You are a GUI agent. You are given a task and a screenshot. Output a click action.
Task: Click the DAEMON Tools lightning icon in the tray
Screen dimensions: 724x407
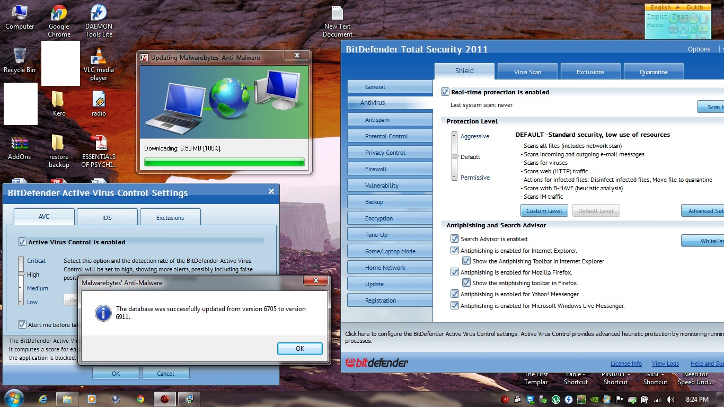click(569, 400)
